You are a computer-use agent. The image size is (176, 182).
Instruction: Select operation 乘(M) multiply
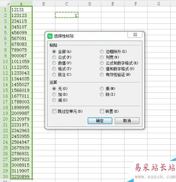107,89
